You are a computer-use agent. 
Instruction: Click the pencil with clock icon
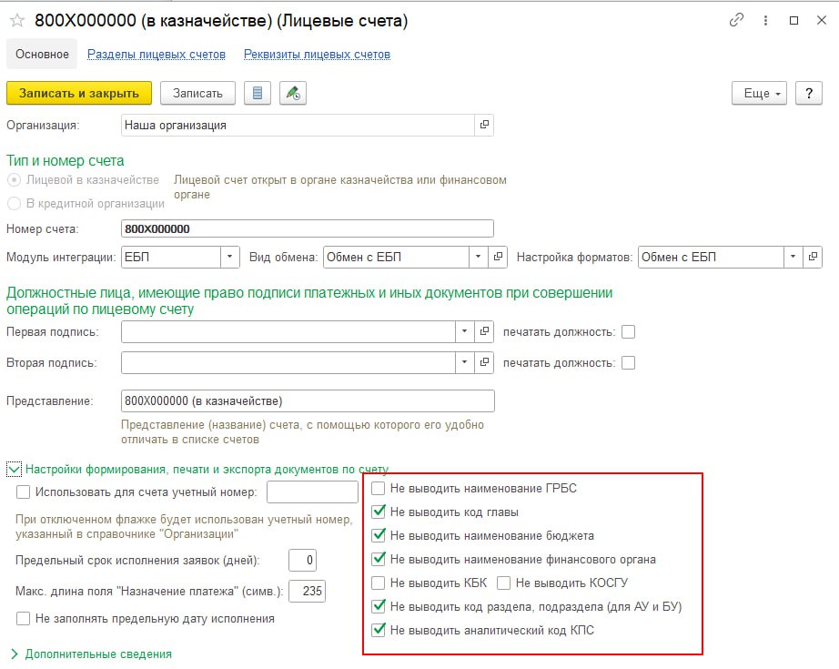tap(292, 93)
